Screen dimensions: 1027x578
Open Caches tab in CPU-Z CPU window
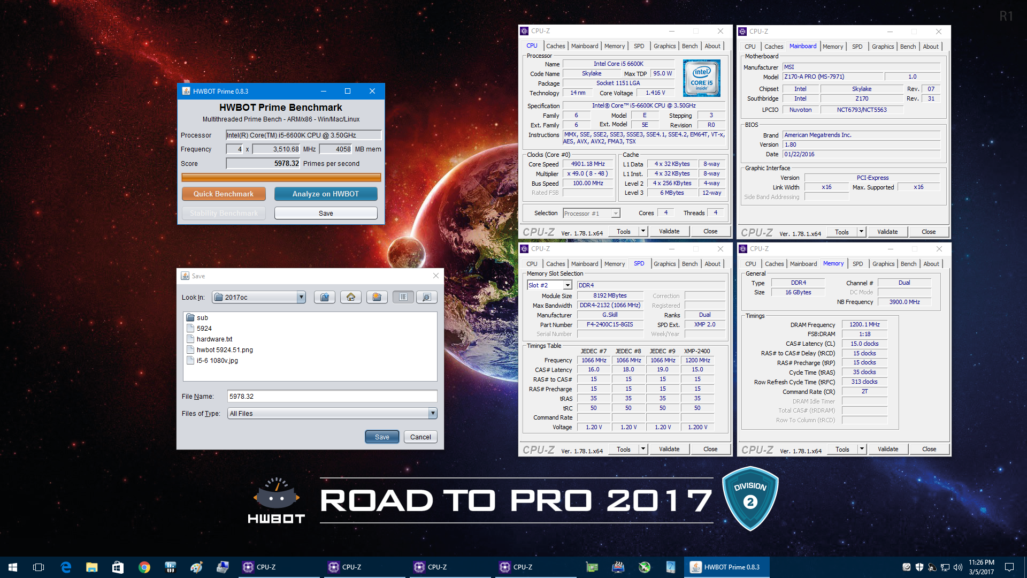(555, 46)
